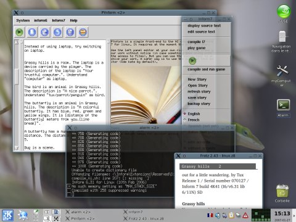Click 'Unable to create dictionary file' terminal line
The image size is (296, 222).
pyautogui.click(x=104, y=170)
